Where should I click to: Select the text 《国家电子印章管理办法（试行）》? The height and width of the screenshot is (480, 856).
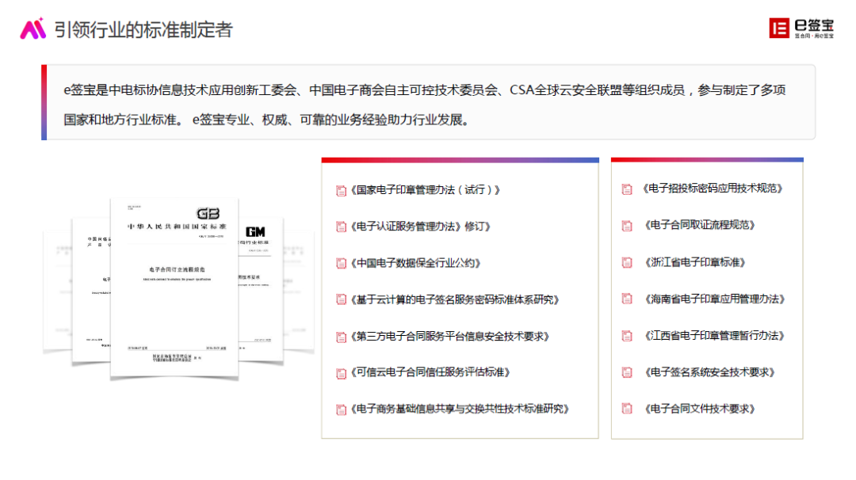426,190
